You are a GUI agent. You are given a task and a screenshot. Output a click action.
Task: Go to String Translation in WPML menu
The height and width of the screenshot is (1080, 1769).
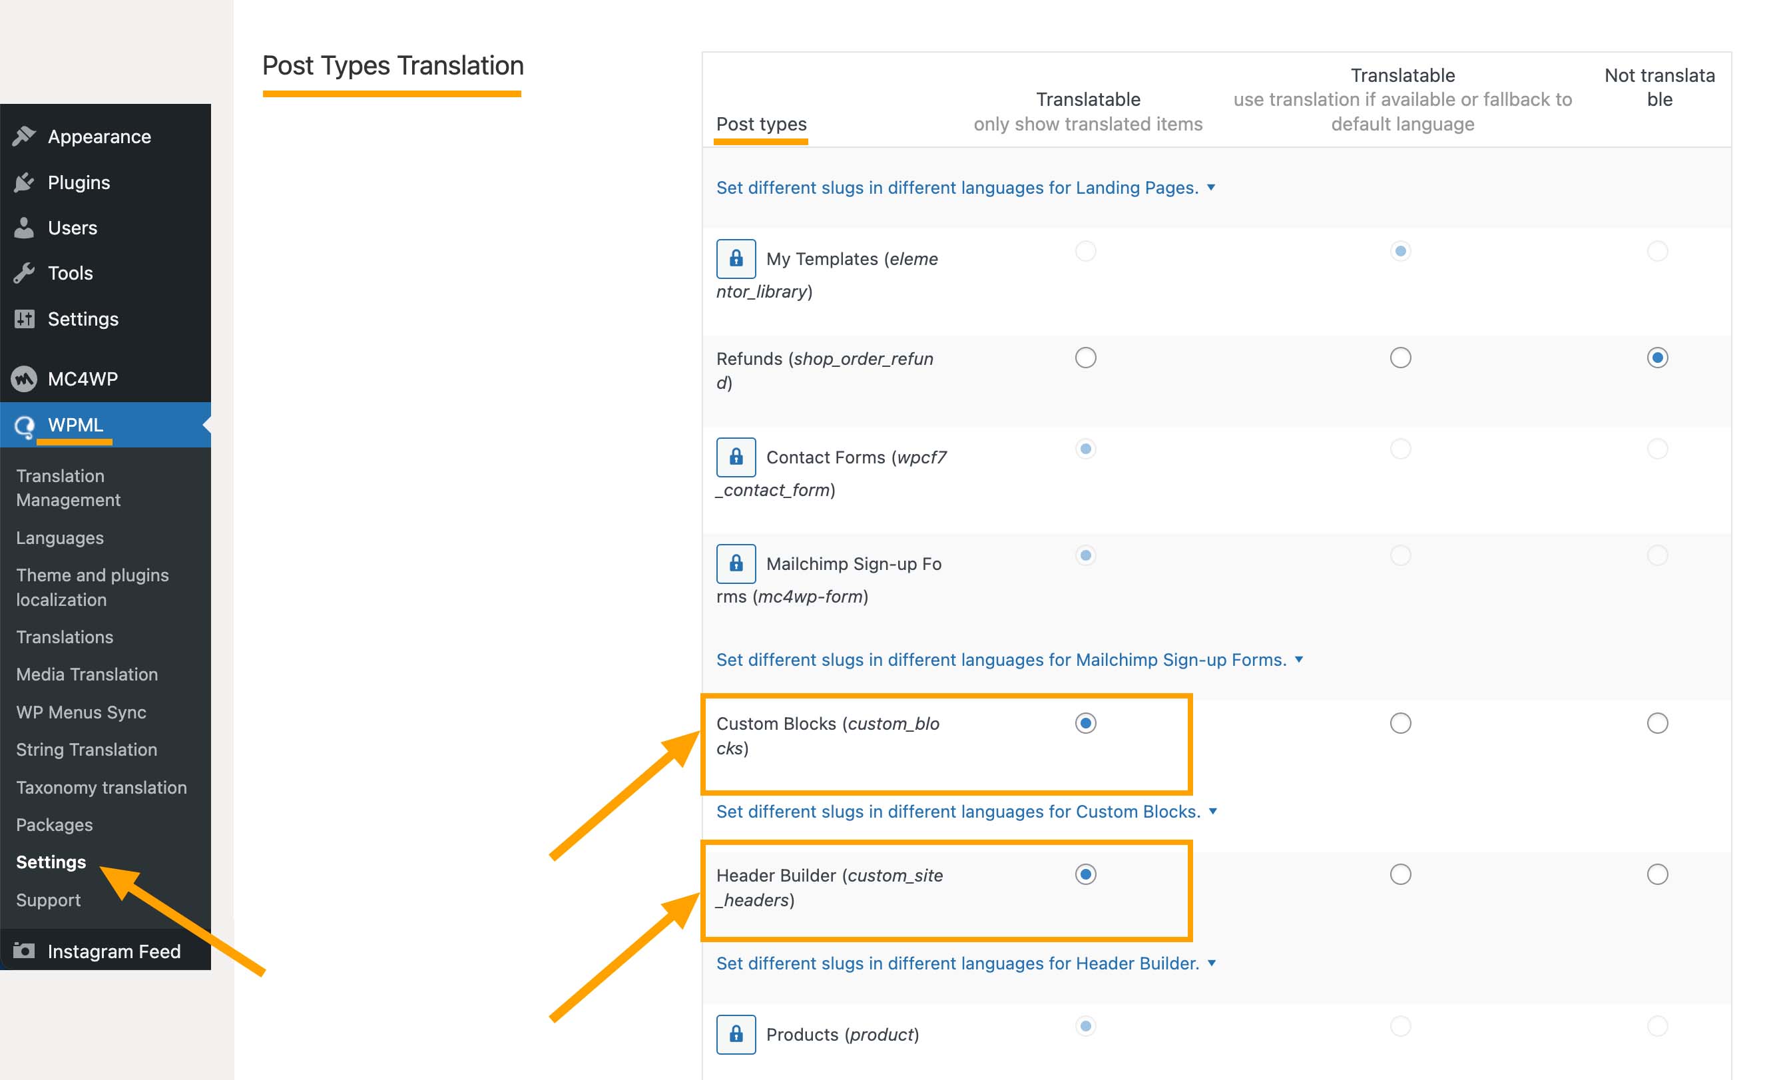(86, 749)
